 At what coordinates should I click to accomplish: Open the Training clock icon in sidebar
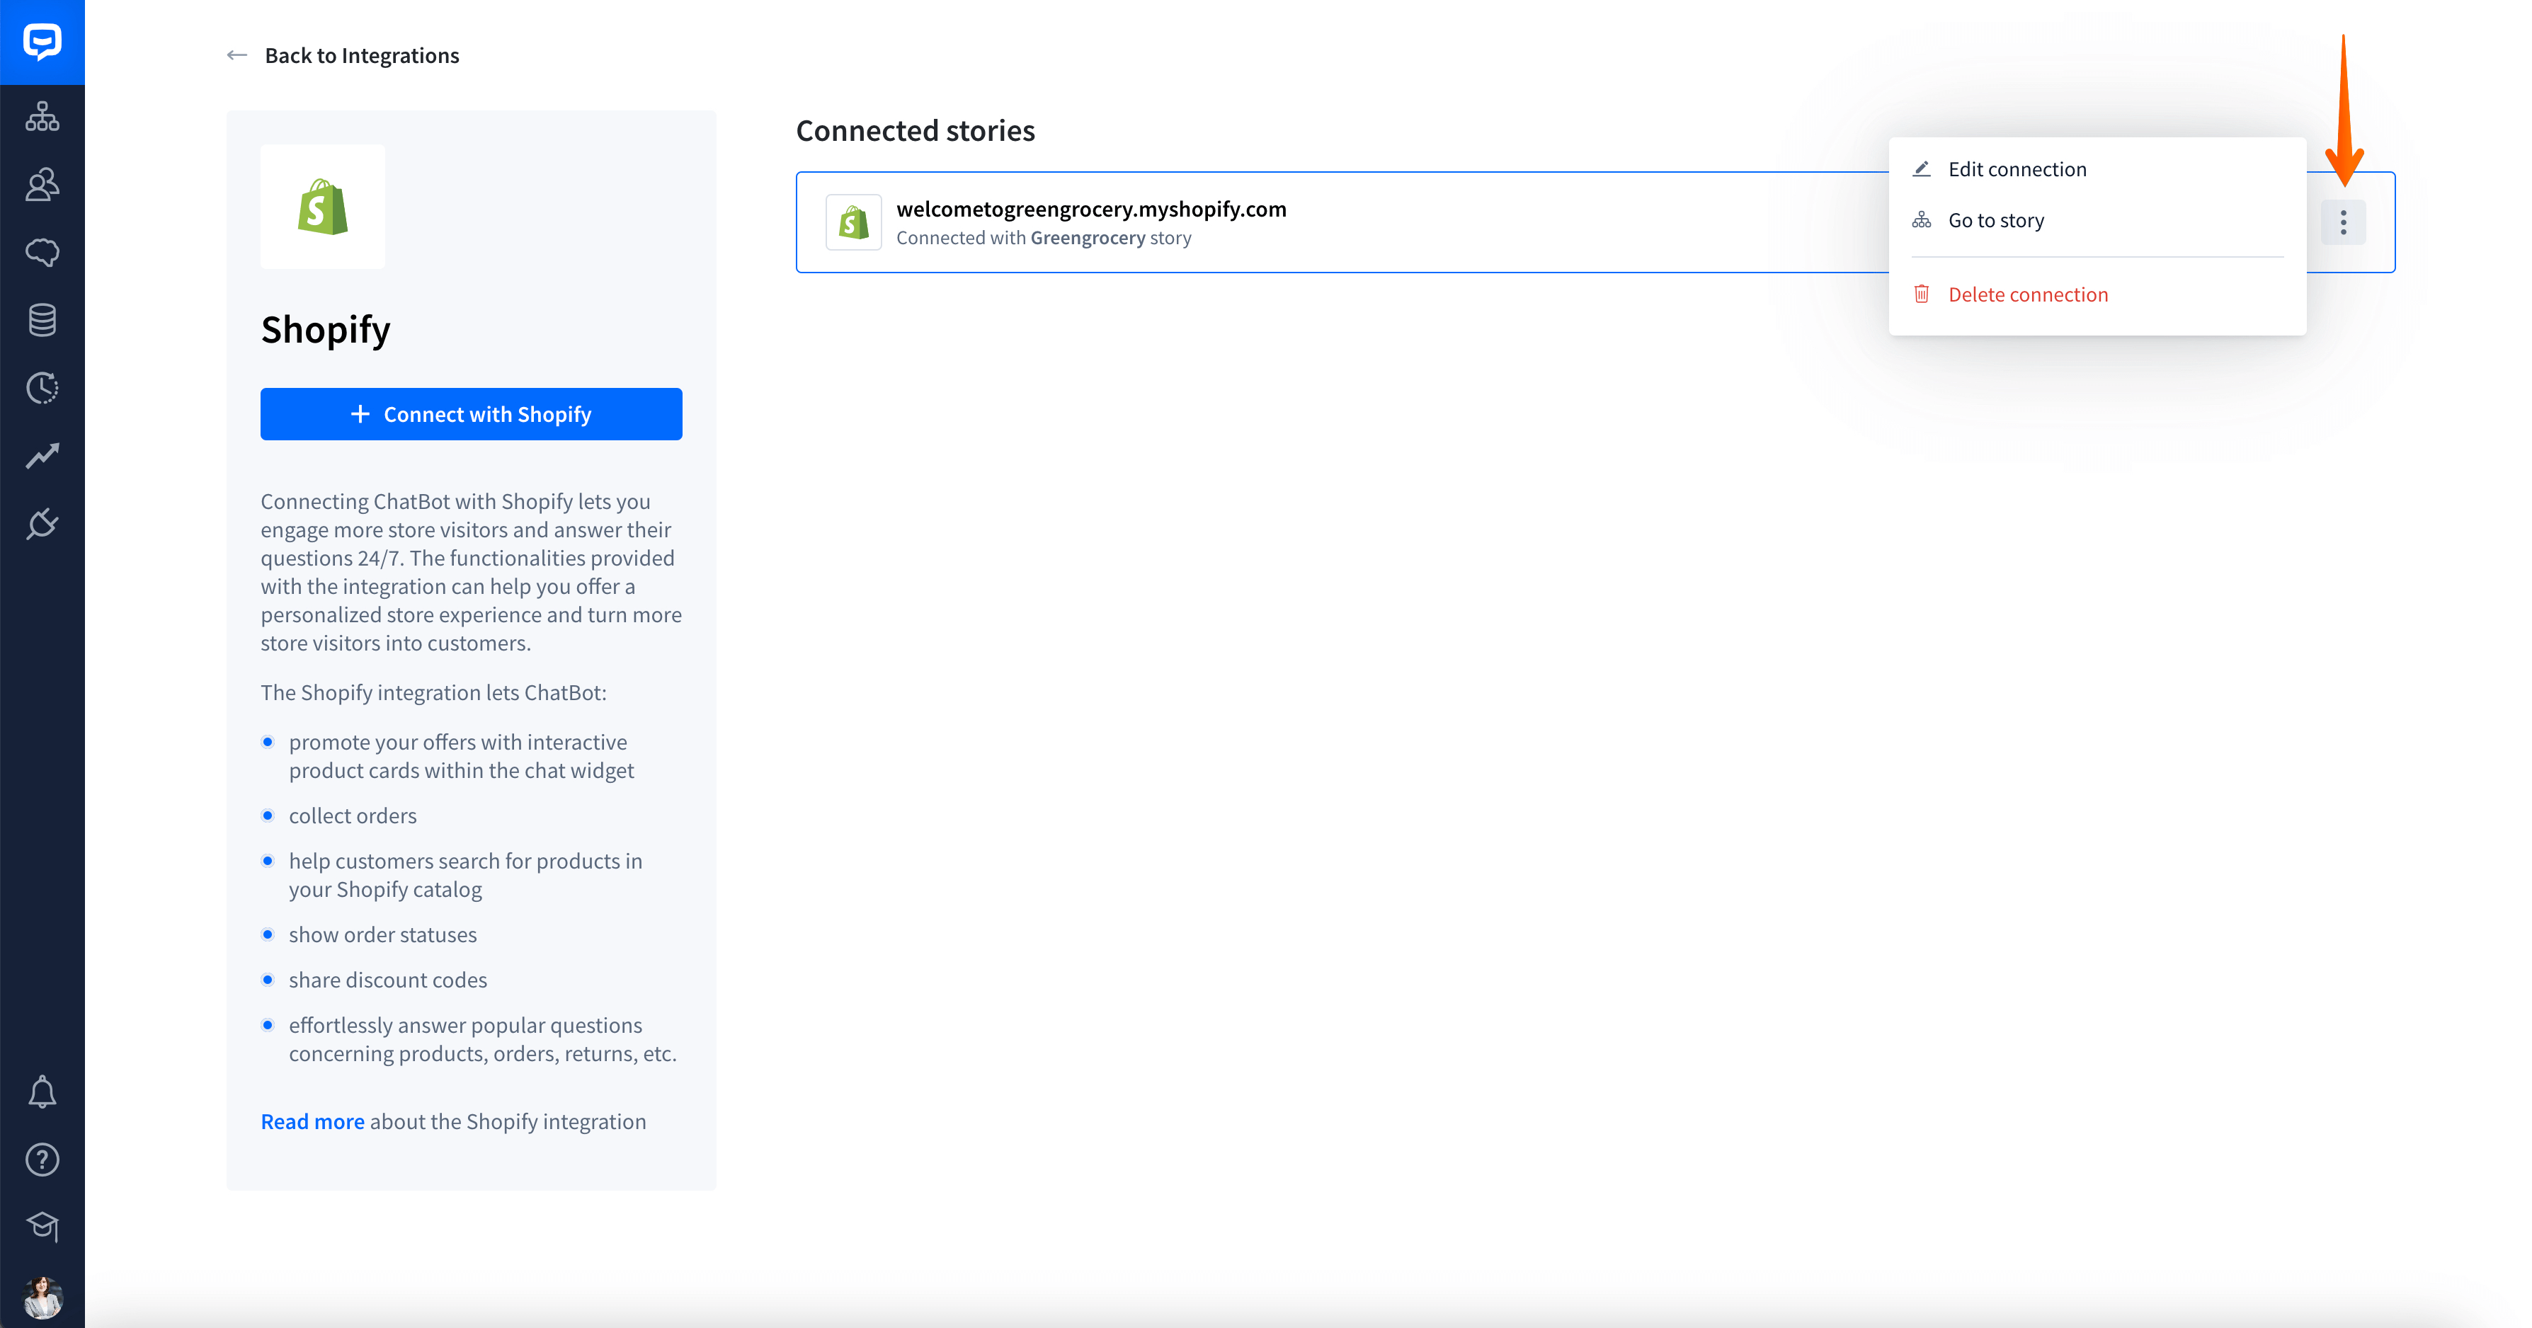click(x=42, y=387)
